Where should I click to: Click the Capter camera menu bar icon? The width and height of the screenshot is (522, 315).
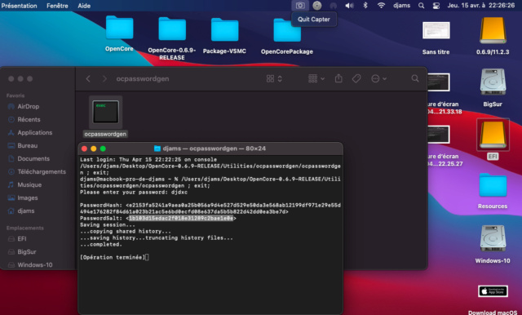coord(300,6)
